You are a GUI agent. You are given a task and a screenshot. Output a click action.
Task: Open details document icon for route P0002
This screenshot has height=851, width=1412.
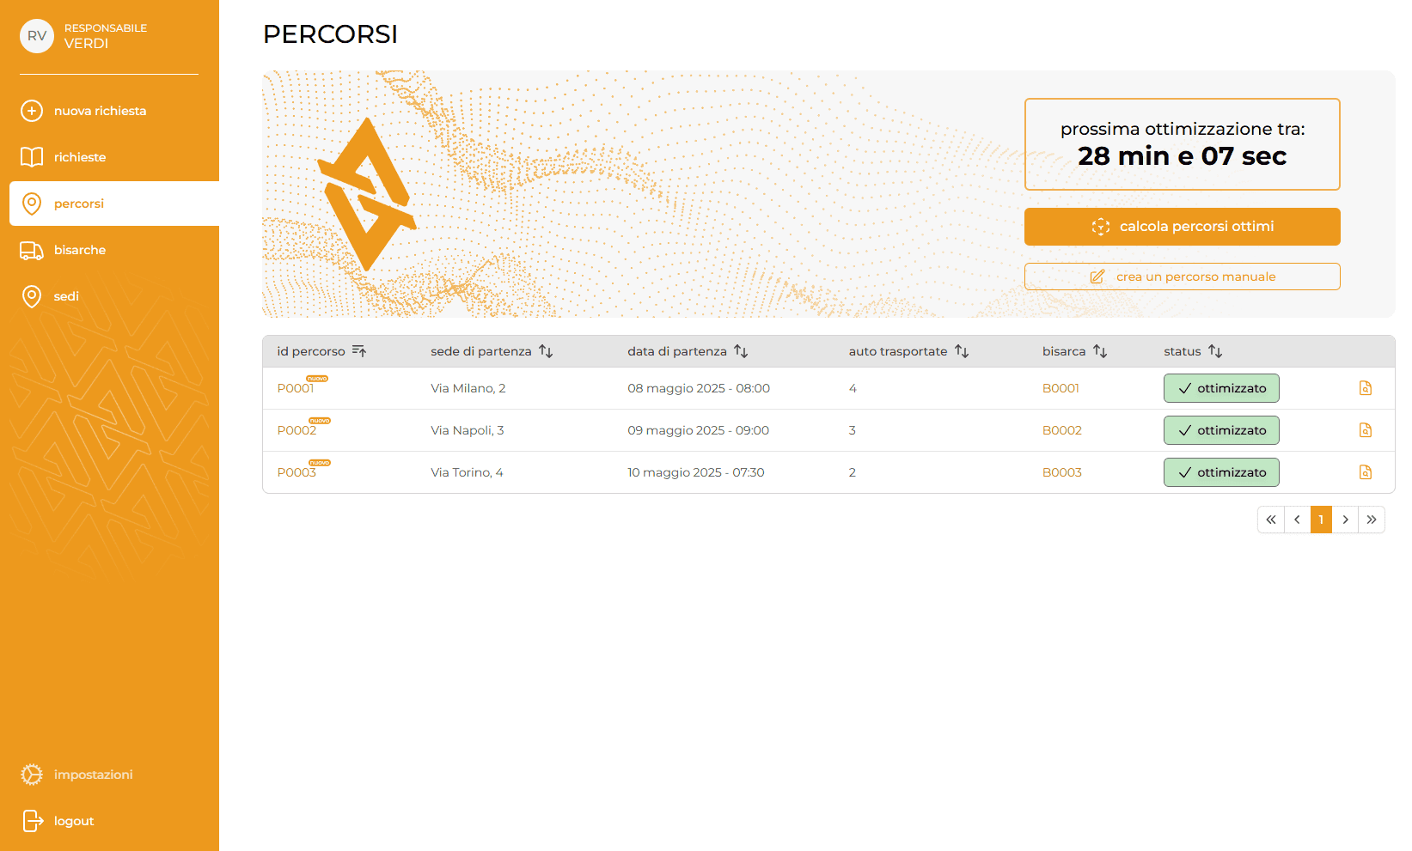(x=1365, y=430)
